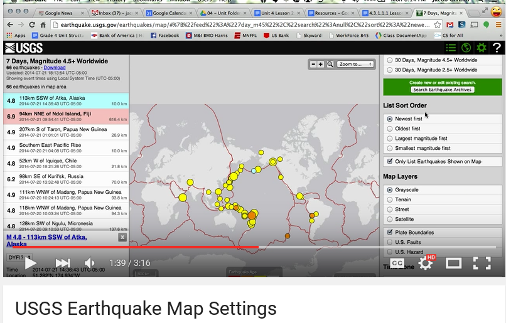Viewport: 506px width, 323px height.
Task: Select 30 Days, Magnitude 4.5+ Worldwide feed
Action: (443, 60)
